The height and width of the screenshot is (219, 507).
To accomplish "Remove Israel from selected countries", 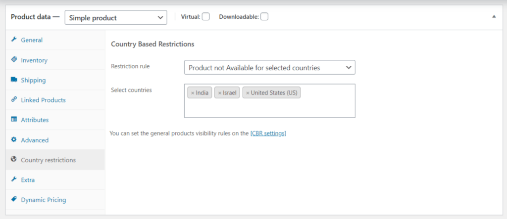I will (220, 93).
